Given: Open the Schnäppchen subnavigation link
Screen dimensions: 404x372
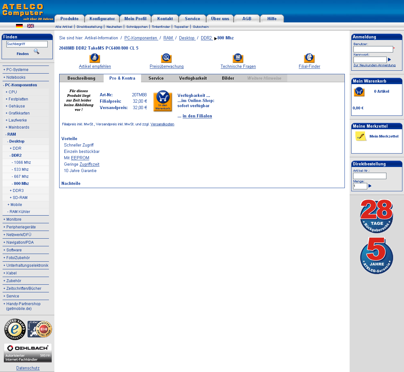Looking at the screenshot, I should pos(137,27).
